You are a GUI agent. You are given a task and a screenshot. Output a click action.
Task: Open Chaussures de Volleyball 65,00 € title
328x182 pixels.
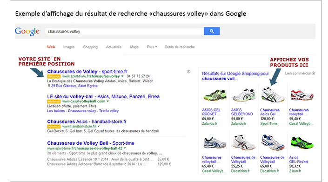tap(272, 159)
